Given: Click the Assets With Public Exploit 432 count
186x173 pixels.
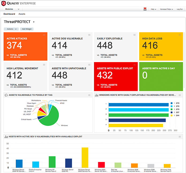Looking at the screenshot, I should (105, 75).
